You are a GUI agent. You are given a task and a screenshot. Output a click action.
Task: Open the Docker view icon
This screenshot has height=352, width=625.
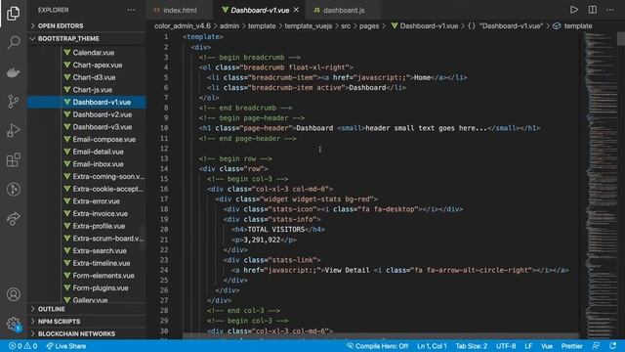13,72
